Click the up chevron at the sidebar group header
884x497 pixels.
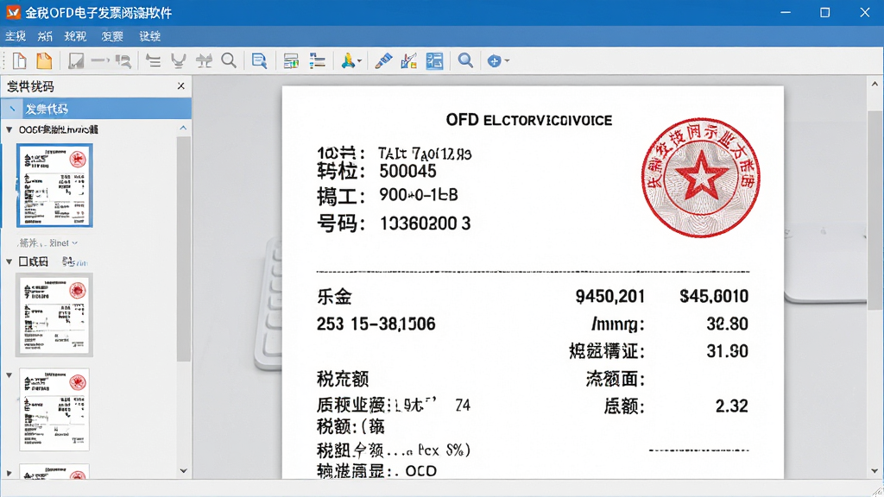tap(183, 129)
